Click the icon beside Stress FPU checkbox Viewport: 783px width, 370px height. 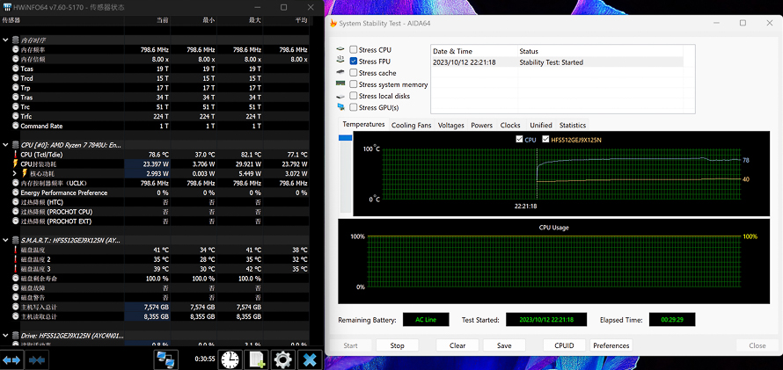[x=340, y=61]
